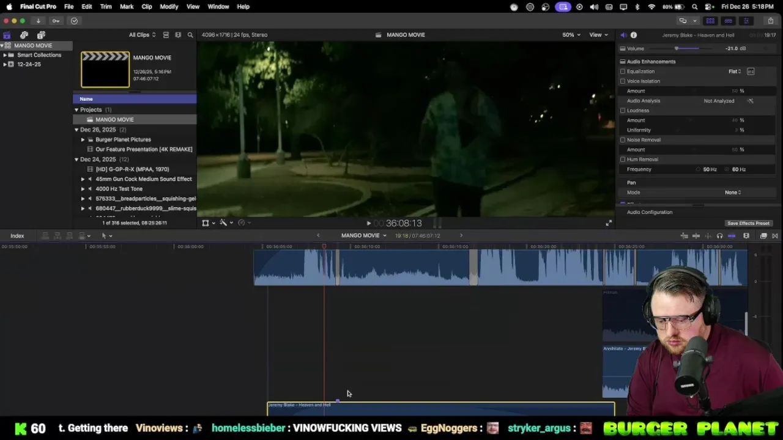Enable the Loudness checkbox
Viewport: 783px width, 440px height.
pyautogui.click(x=623, y=111)
